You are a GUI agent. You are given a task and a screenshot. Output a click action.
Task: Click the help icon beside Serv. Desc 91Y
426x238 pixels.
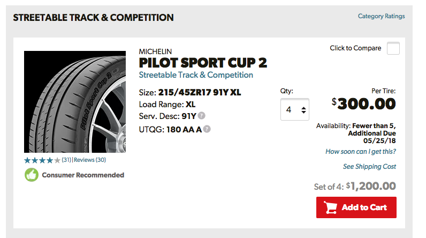(201, 116)
